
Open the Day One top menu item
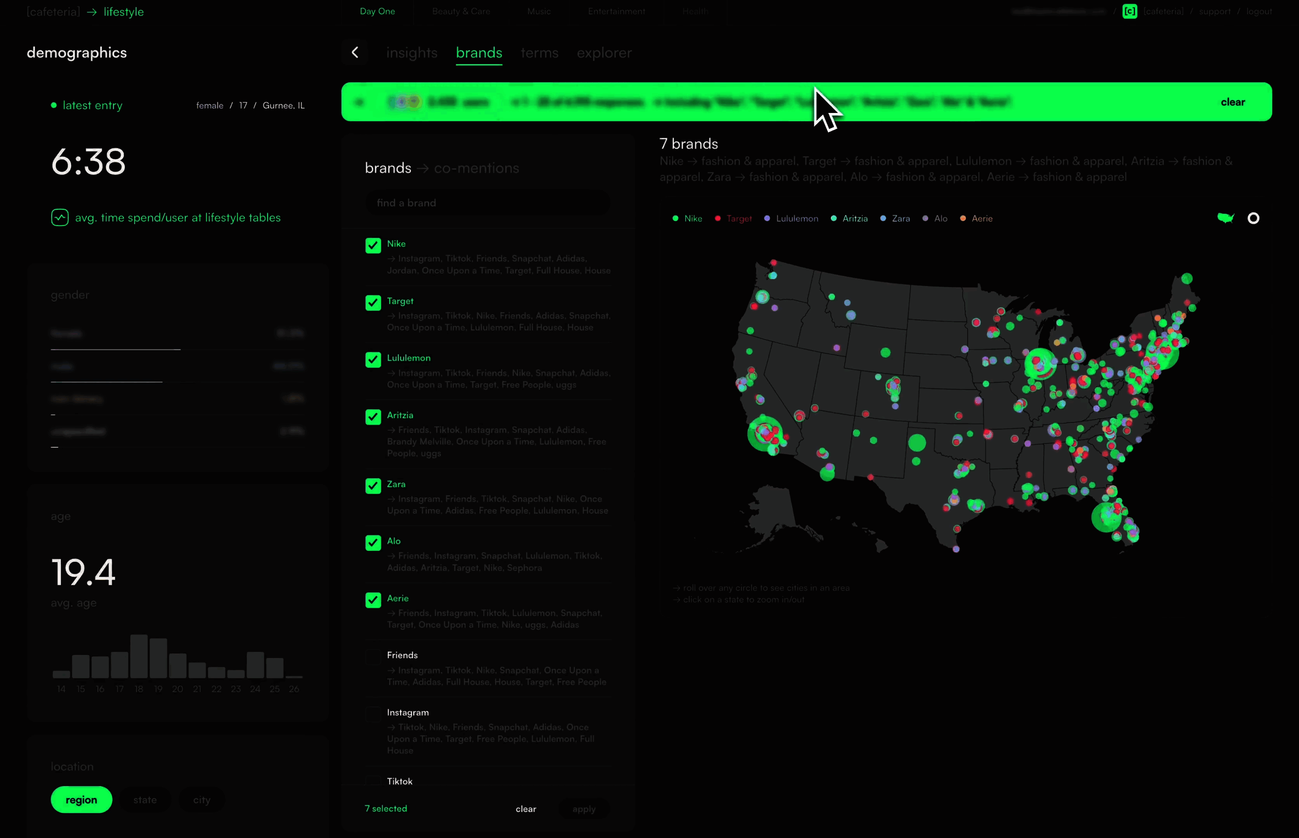click(x=377, y=12)
